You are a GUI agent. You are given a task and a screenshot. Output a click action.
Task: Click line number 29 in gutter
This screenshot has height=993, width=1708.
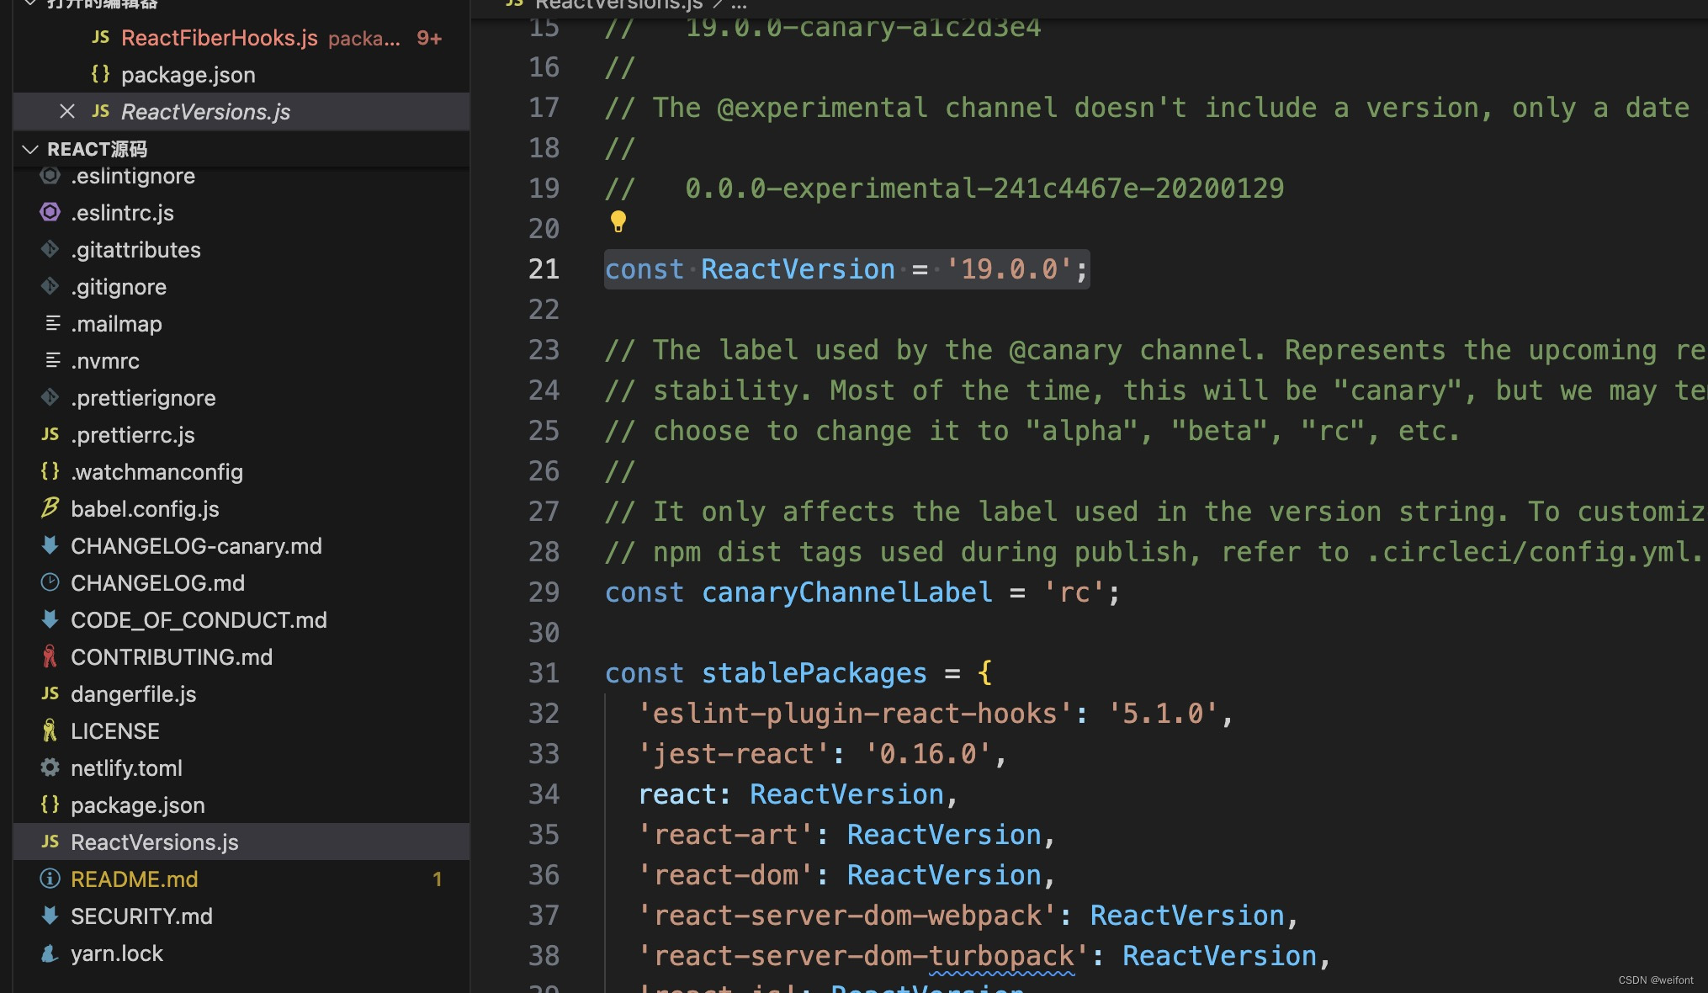coord(544,592)
